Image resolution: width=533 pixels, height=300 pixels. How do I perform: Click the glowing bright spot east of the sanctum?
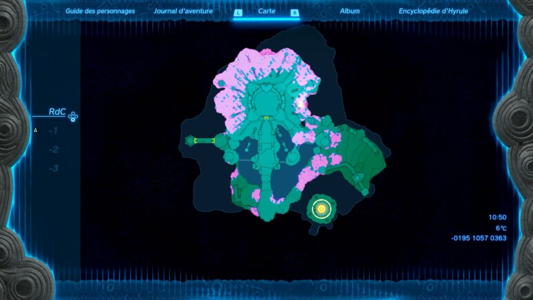[300, 105]
